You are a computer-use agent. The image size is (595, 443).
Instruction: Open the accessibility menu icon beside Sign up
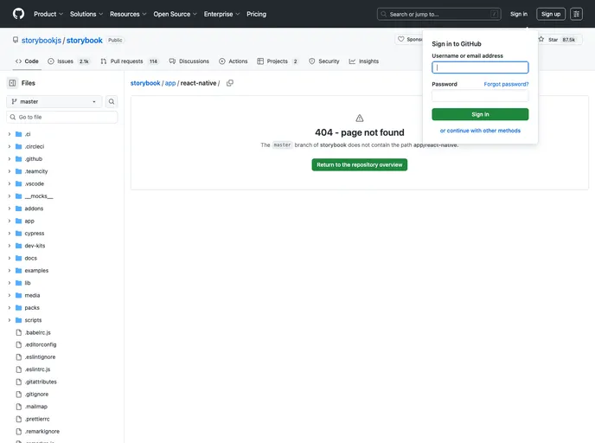point(576,14)
